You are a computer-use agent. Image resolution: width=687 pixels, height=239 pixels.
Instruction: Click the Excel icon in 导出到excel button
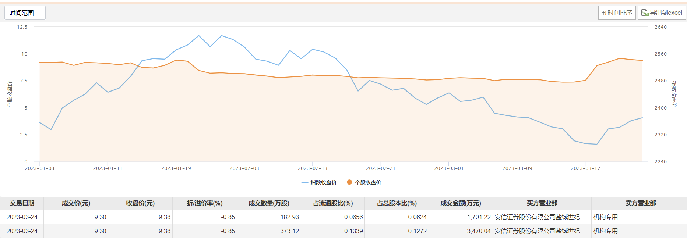[x=645, y=13]
